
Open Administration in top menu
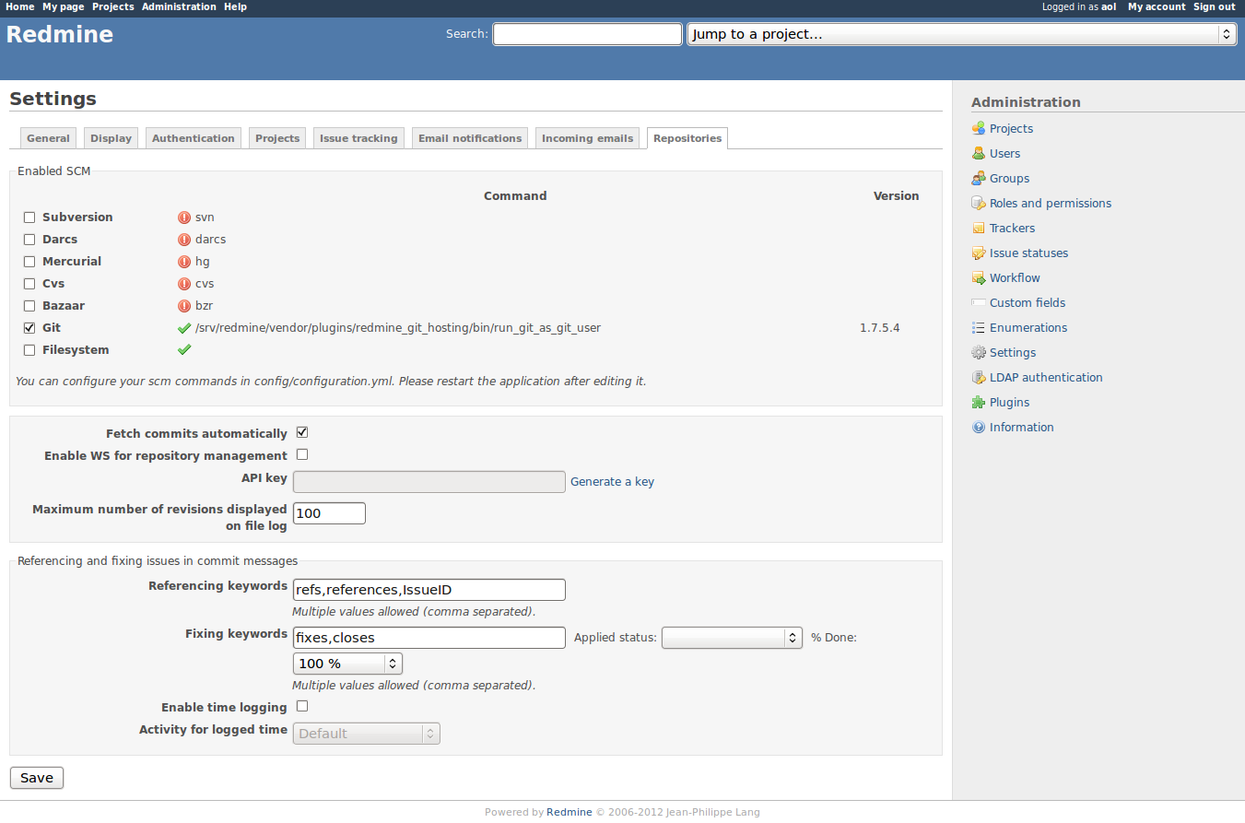pos(179,6)
